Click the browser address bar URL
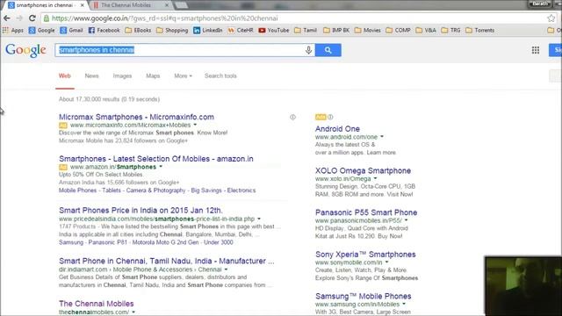This screenshot has height=316, width=562. [x=164, y=18]
